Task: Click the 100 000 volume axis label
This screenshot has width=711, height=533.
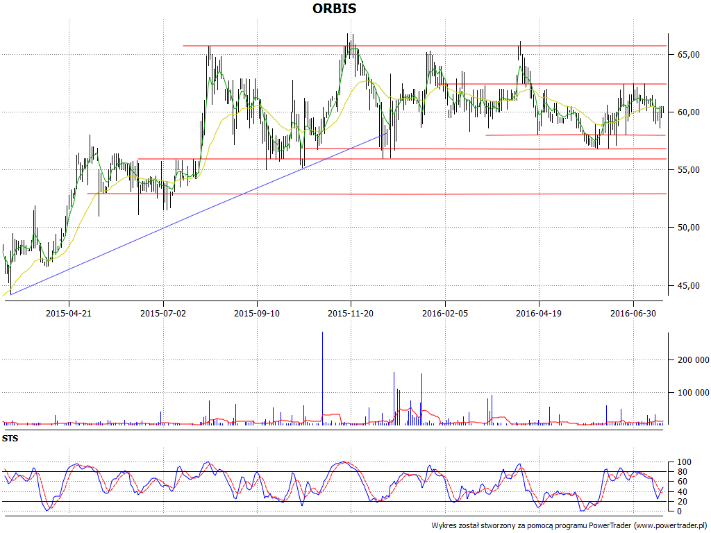Action: pyautogui.click(x=693, y=393)
